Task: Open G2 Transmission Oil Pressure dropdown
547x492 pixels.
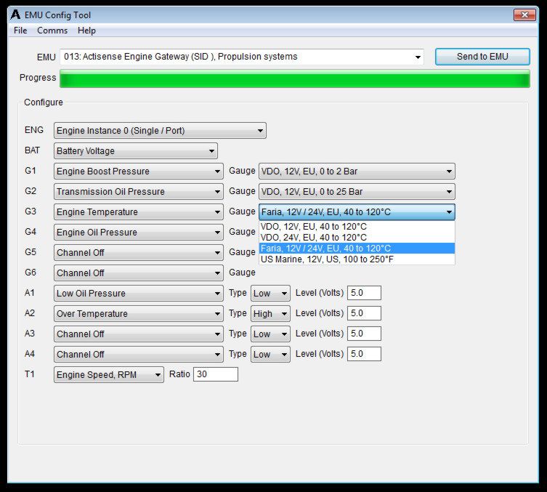Action: (x=139, y=192)
